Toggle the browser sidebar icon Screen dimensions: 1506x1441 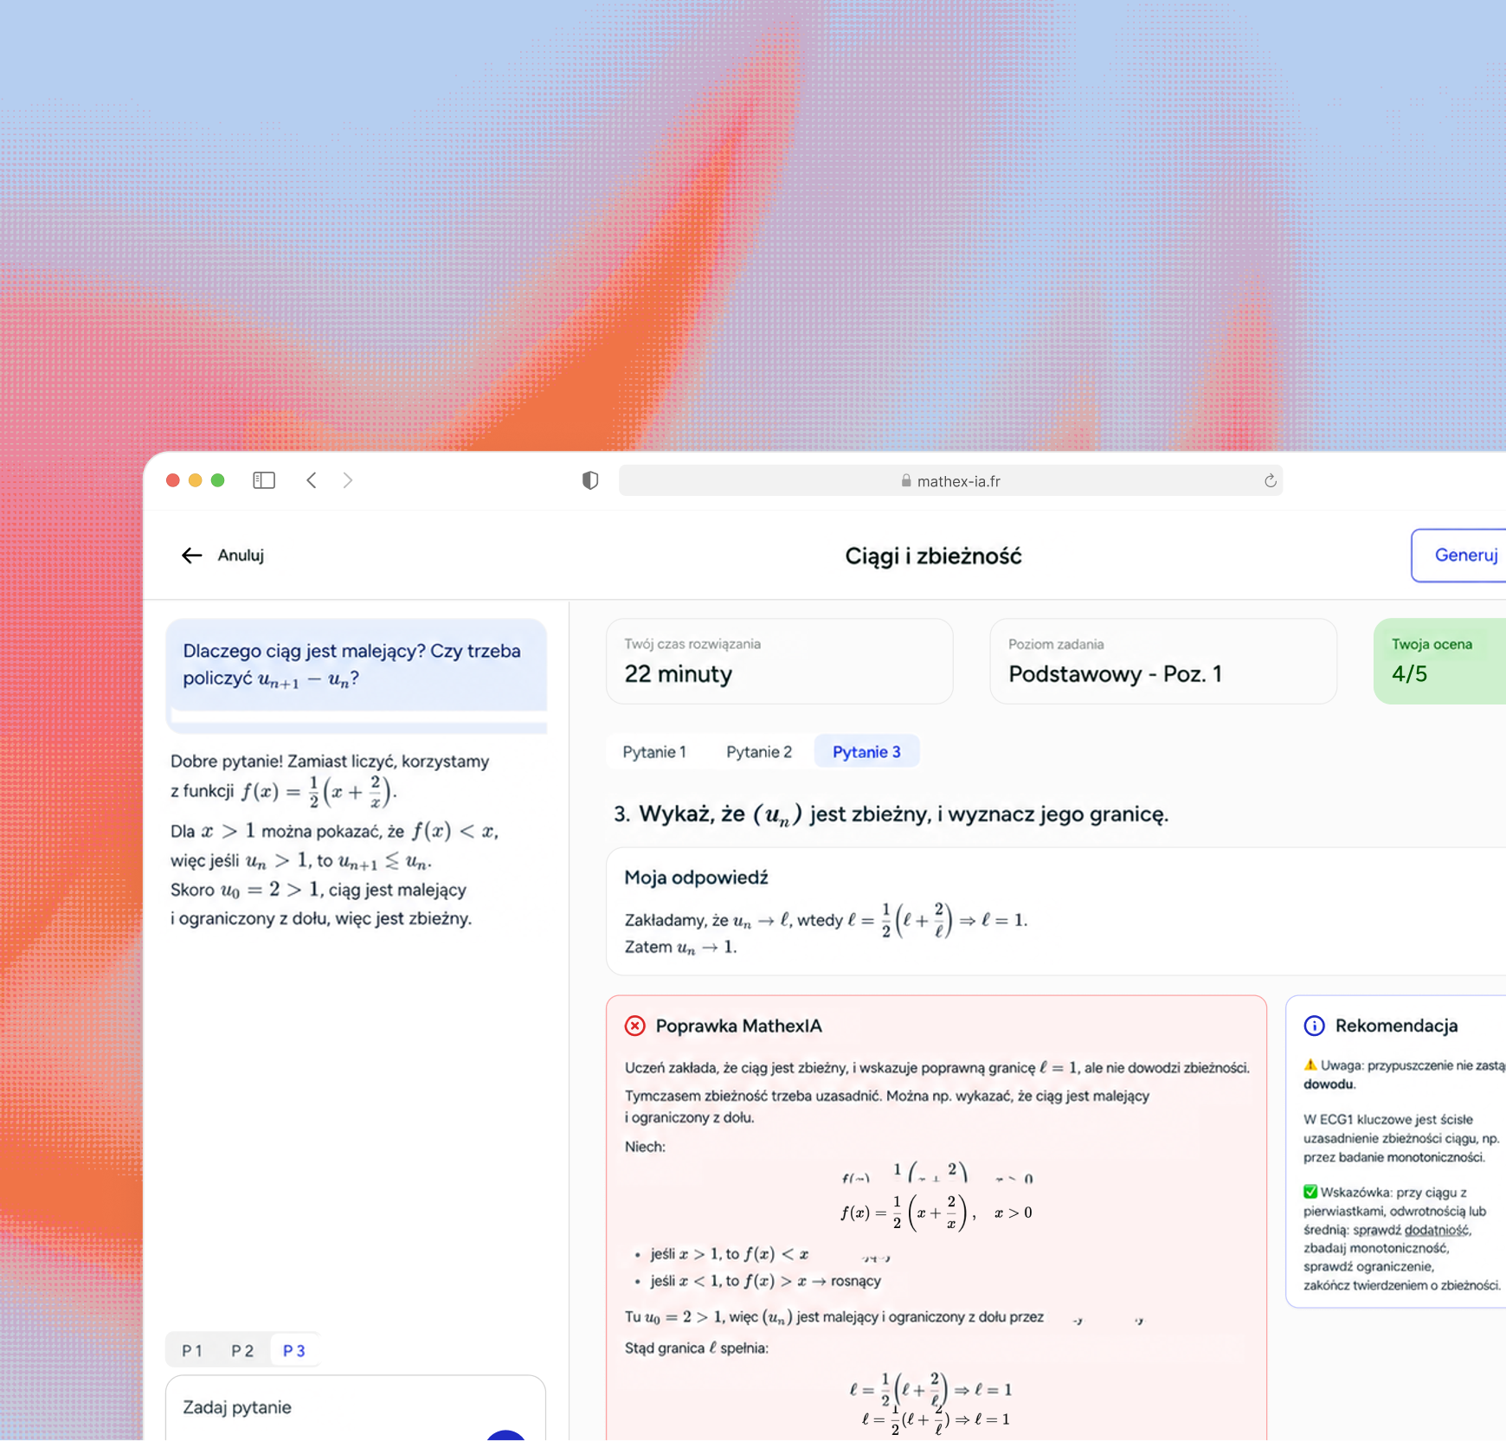pos(264,480)
